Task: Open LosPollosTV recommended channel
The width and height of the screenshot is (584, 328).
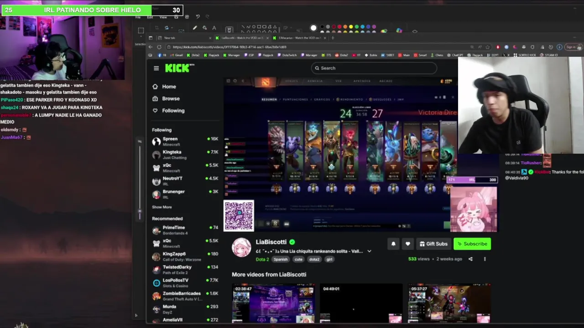Action: pos(185,283)
